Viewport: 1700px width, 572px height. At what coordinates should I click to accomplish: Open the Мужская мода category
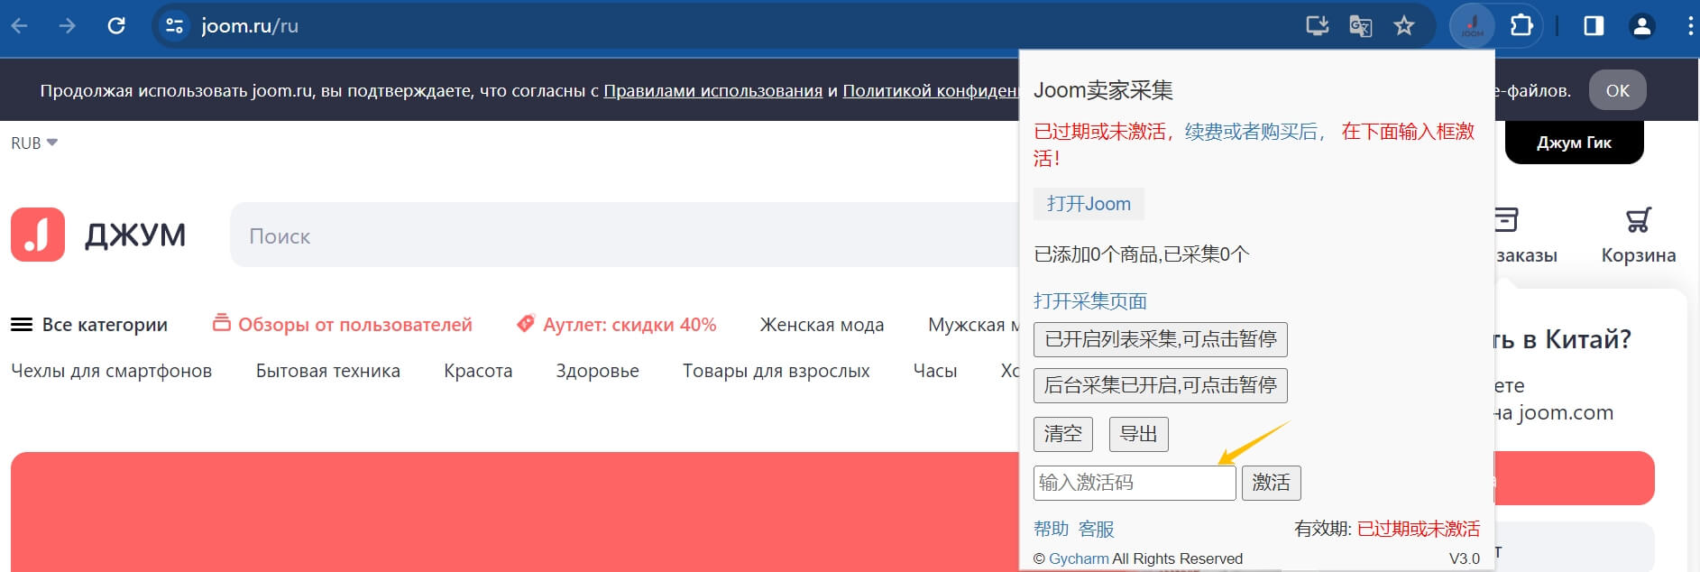click(973, 325)
